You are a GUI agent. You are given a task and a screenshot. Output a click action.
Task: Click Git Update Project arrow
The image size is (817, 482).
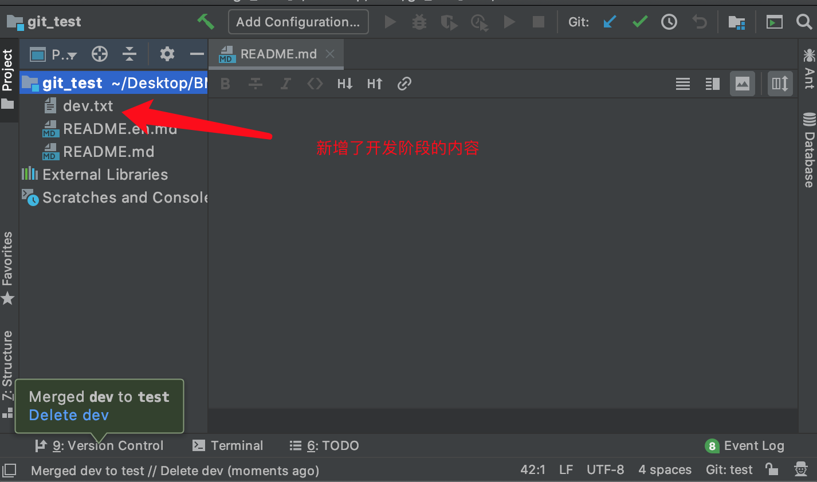click(610, 22)
